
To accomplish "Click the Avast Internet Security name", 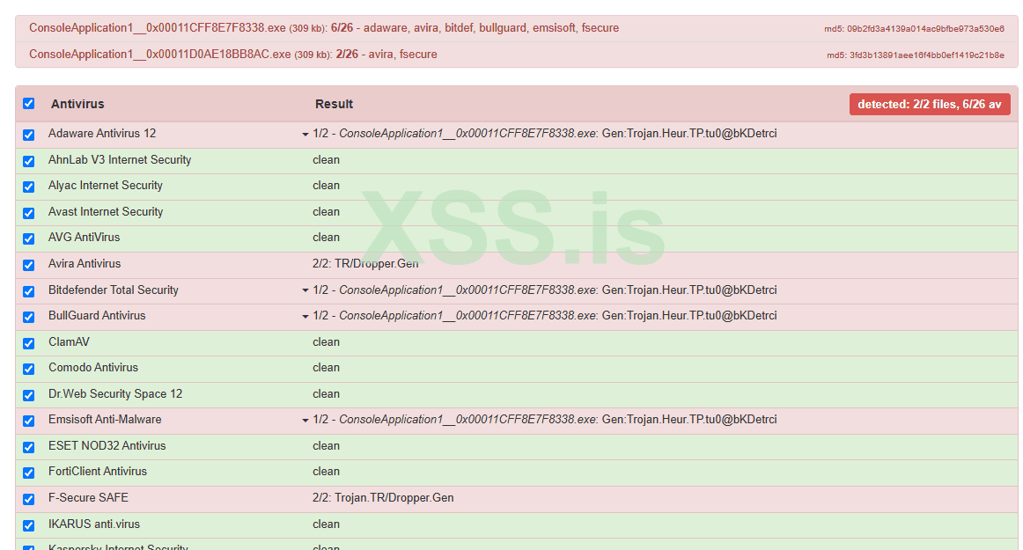I will [x=106, y=211].
